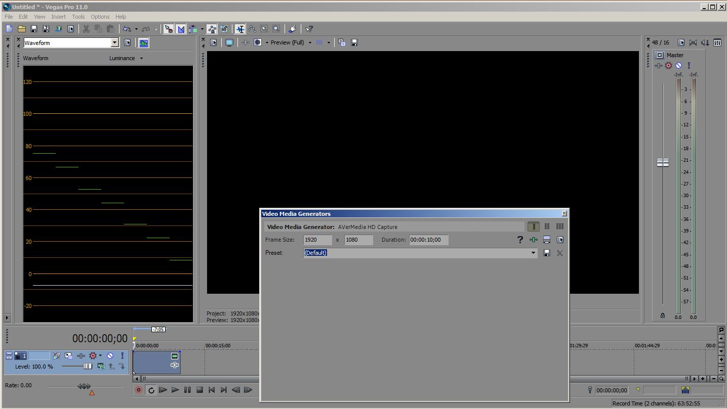Click the generated media icon on the clip
Viewport: 727px width, 409px height.
click(x=175, y=356)
